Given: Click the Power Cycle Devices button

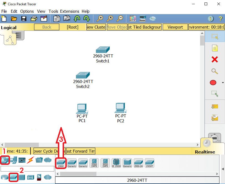Looking at the screenshot, I should (x=49, y=151).
